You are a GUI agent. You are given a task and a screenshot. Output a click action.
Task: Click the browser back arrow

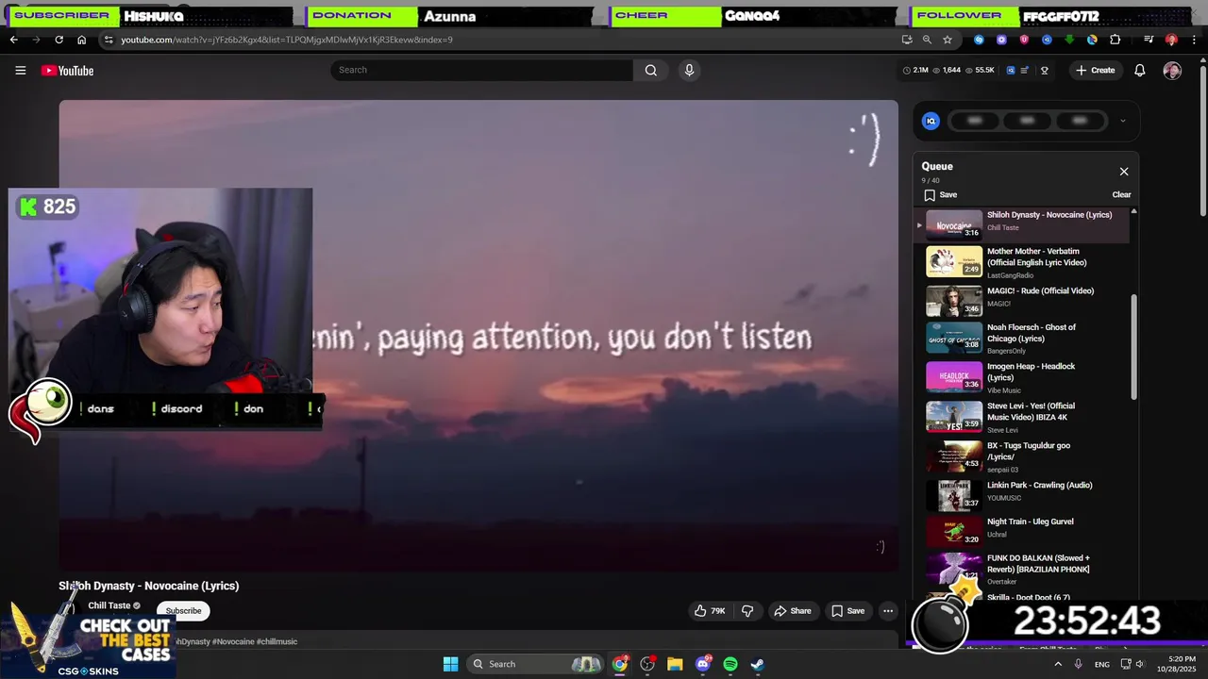13,40
